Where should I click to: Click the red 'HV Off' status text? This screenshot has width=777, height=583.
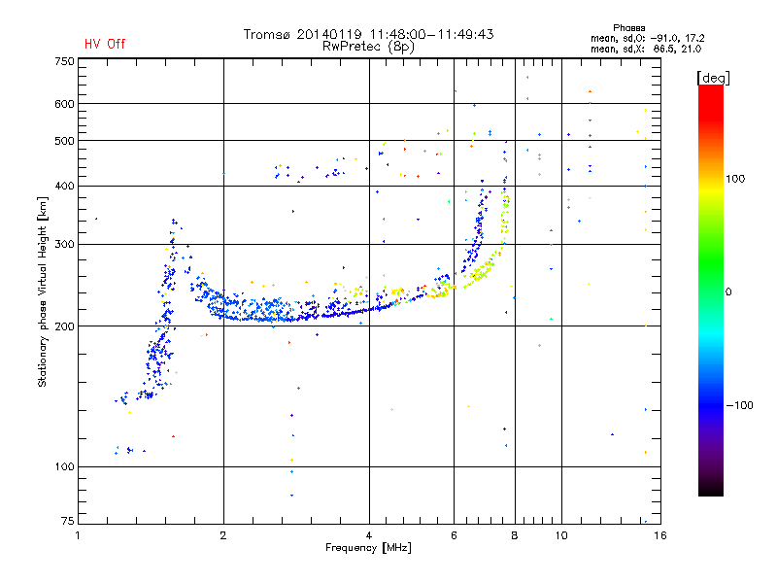pos(105,44)
